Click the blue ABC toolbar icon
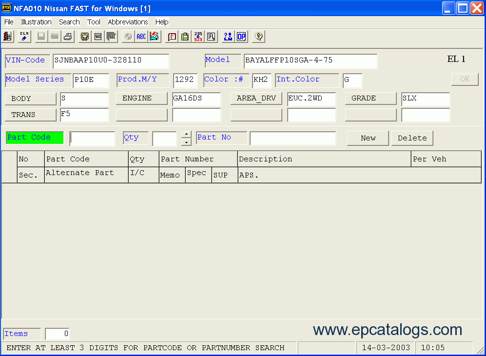Image resolution: width=486 pixels, height=356 pixels. [x=141, y=37]
